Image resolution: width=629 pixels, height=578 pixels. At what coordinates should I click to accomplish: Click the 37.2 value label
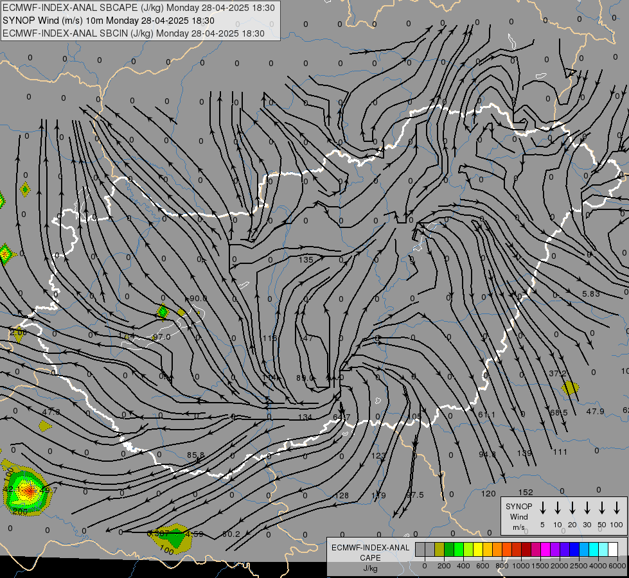tap(558, 373)
